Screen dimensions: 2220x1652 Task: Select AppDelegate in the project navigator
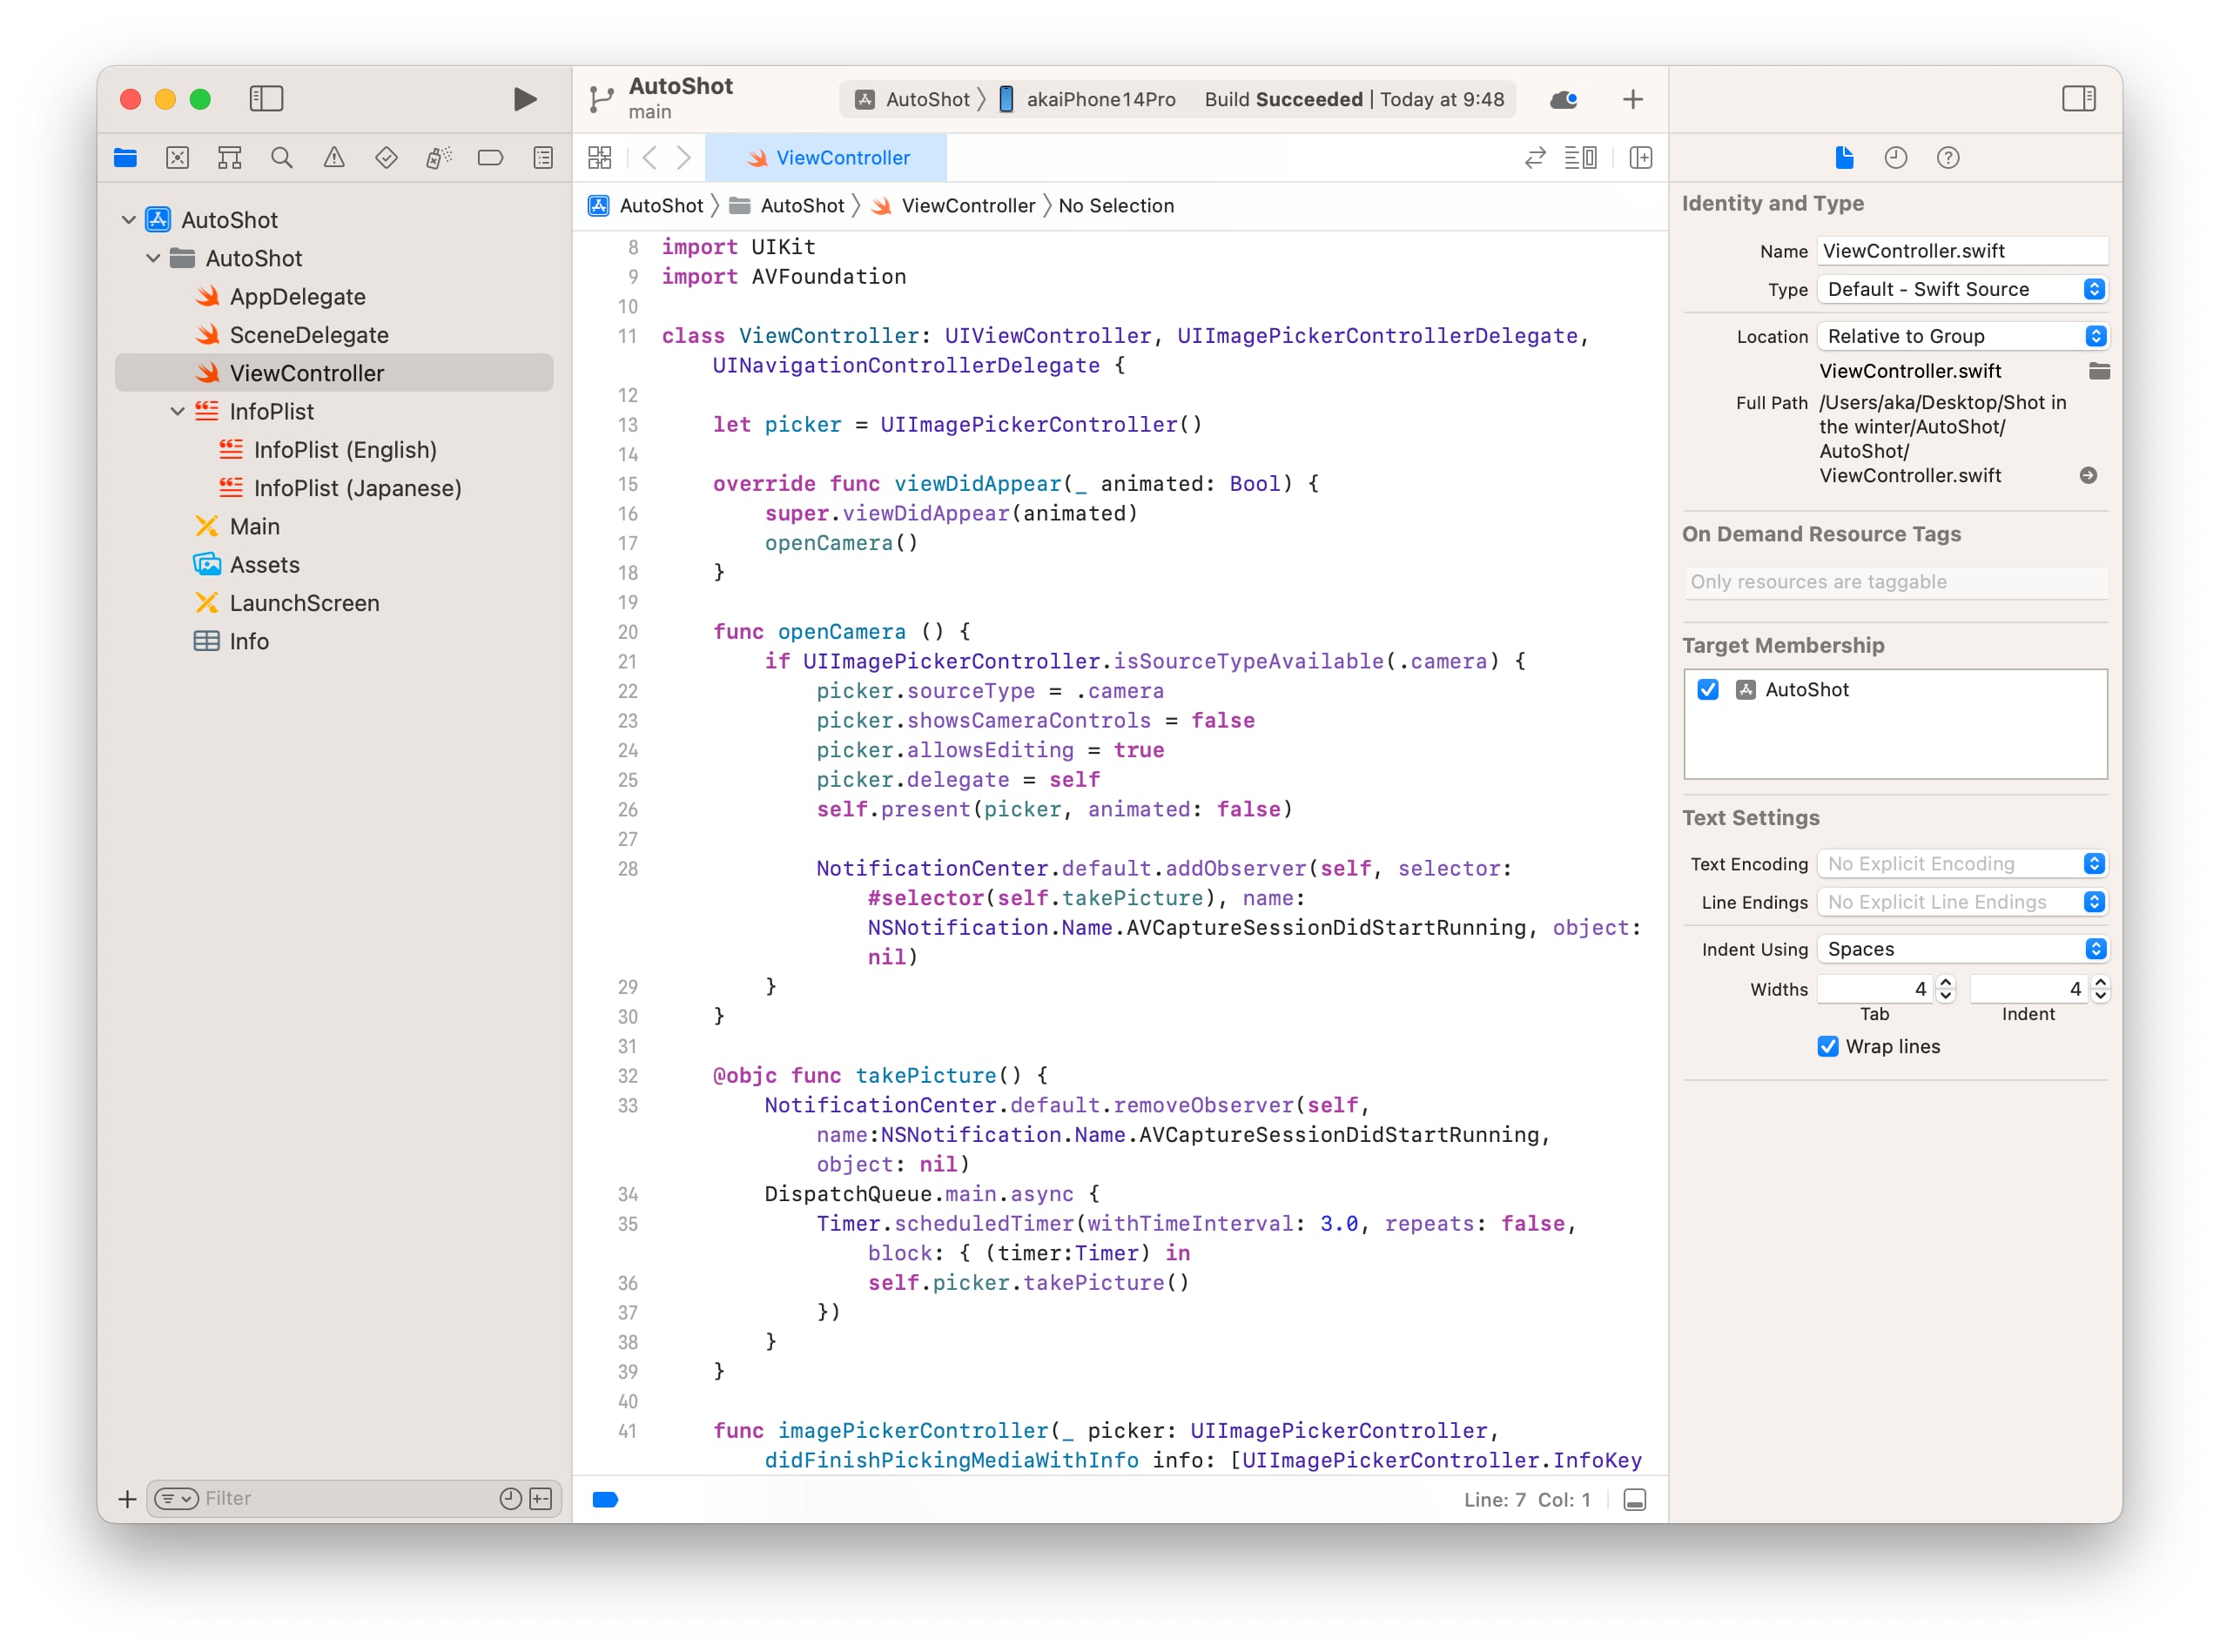(297, 296)
